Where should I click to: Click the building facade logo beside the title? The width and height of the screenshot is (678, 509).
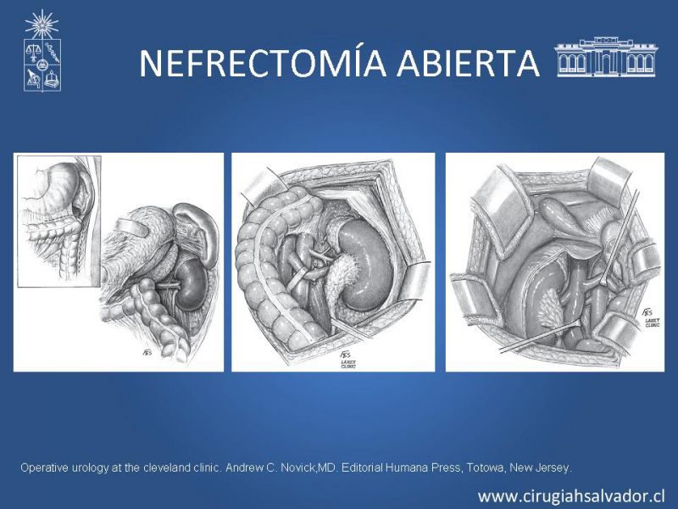(605, 58)
